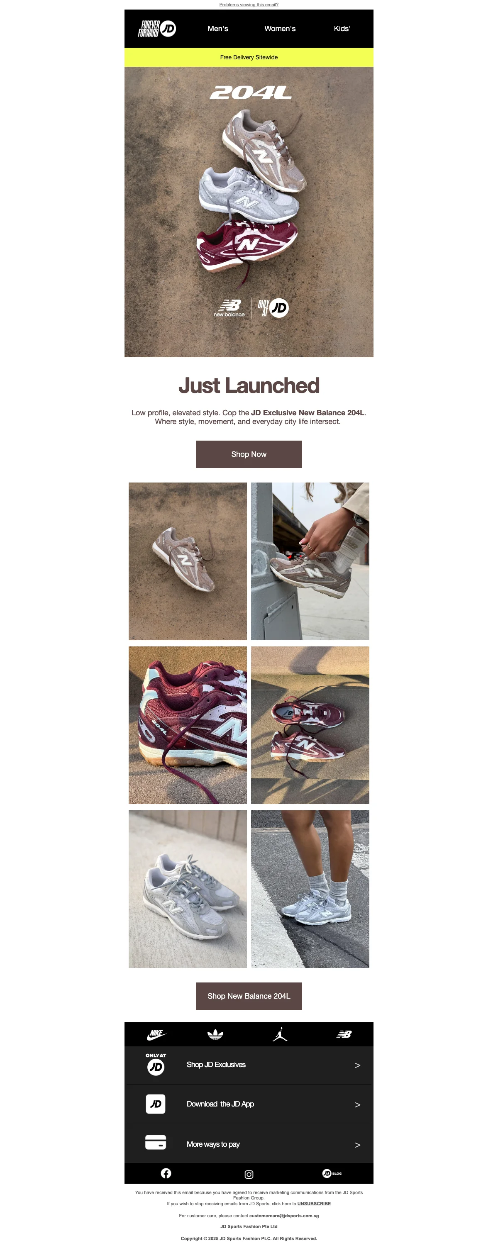Expand Download the JD App arrow
Screen dimensions: 498x1248
[x=357, y=1104]
